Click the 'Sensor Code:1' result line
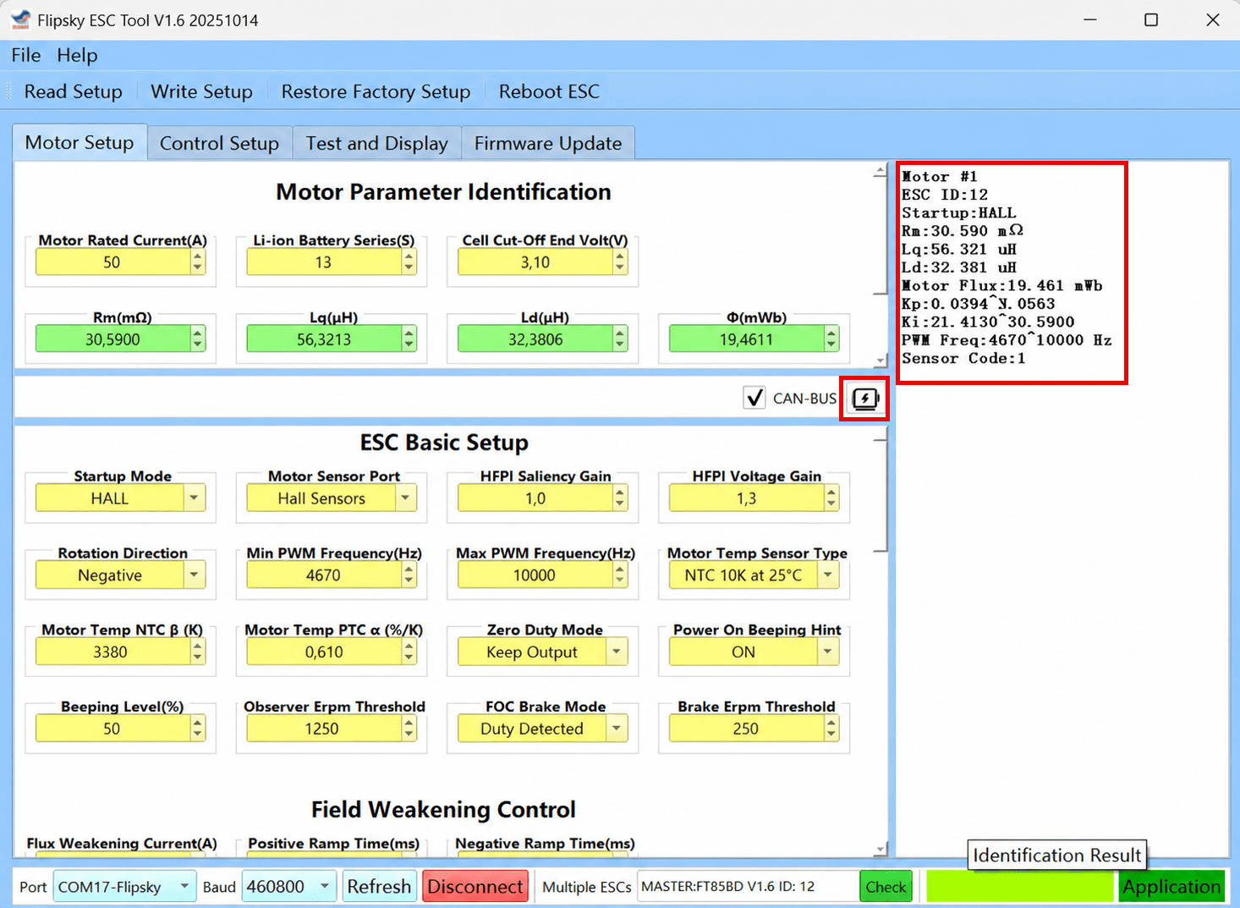The width and height of the screenshot is (1240, 908). tap(963, 359)
